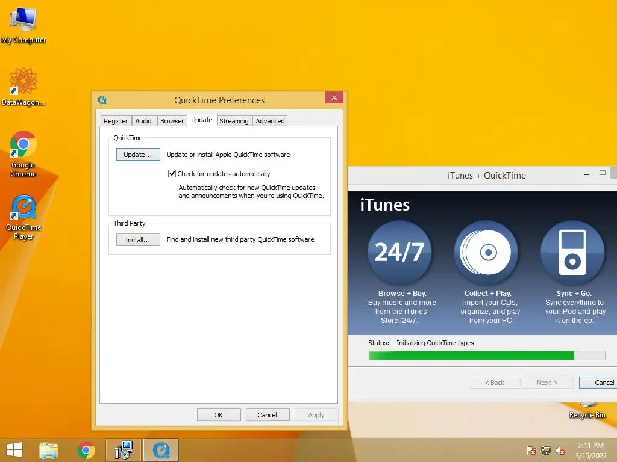Image resolution: width=617 pixels, height=462 pixels.
Task: Select the Update tab
Action: coord(201,120)
